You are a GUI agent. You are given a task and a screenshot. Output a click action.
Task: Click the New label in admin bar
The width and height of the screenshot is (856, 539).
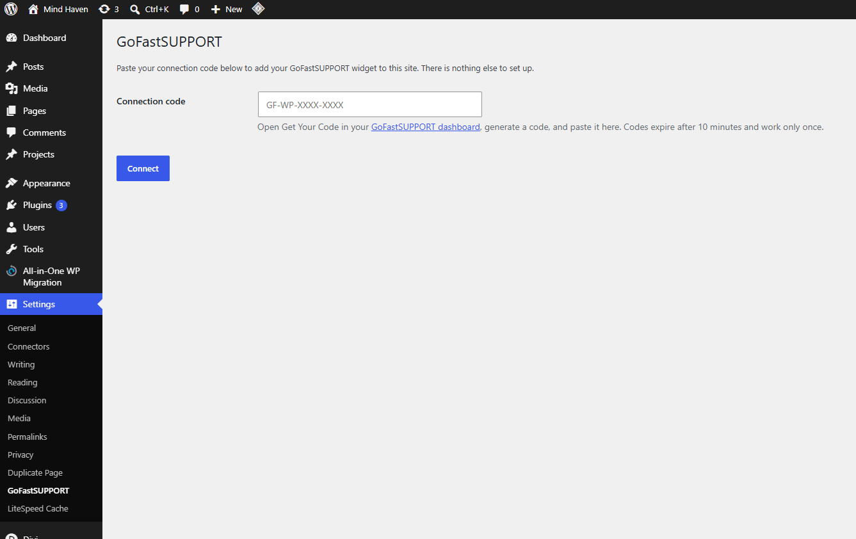coord(234,10)
